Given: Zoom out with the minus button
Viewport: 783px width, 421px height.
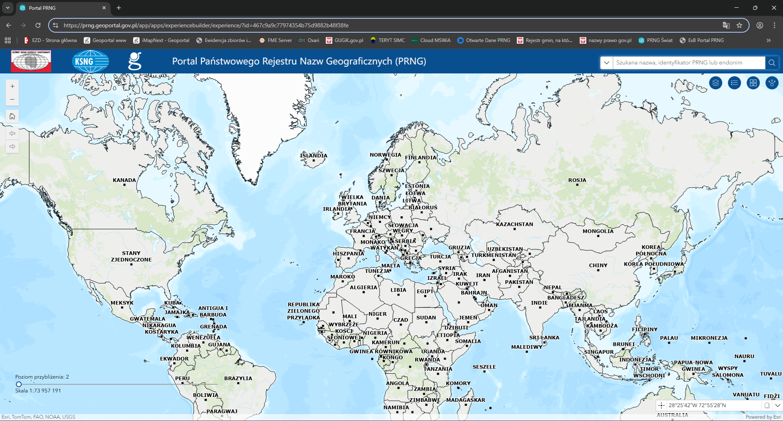Looking at the screenshot, I should [x=12, y=100].
